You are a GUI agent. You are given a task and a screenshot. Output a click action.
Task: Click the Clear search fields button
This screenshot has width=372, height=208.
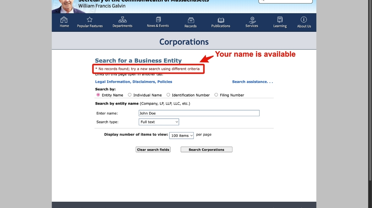pos(153,149)
